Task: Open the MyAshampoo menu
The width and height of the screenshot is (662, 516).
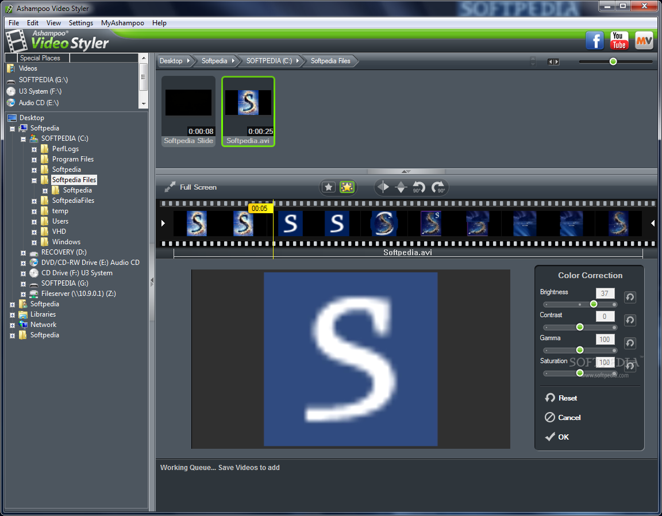Action: [x=122, y=23]
